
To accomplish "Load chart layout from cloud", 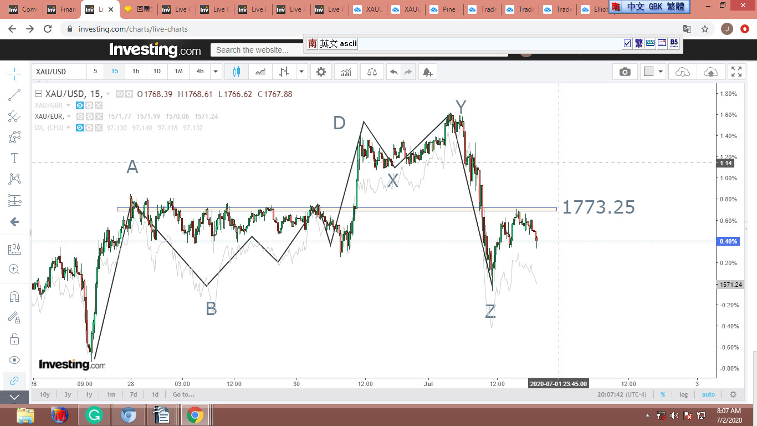I will tap(683, 72).
